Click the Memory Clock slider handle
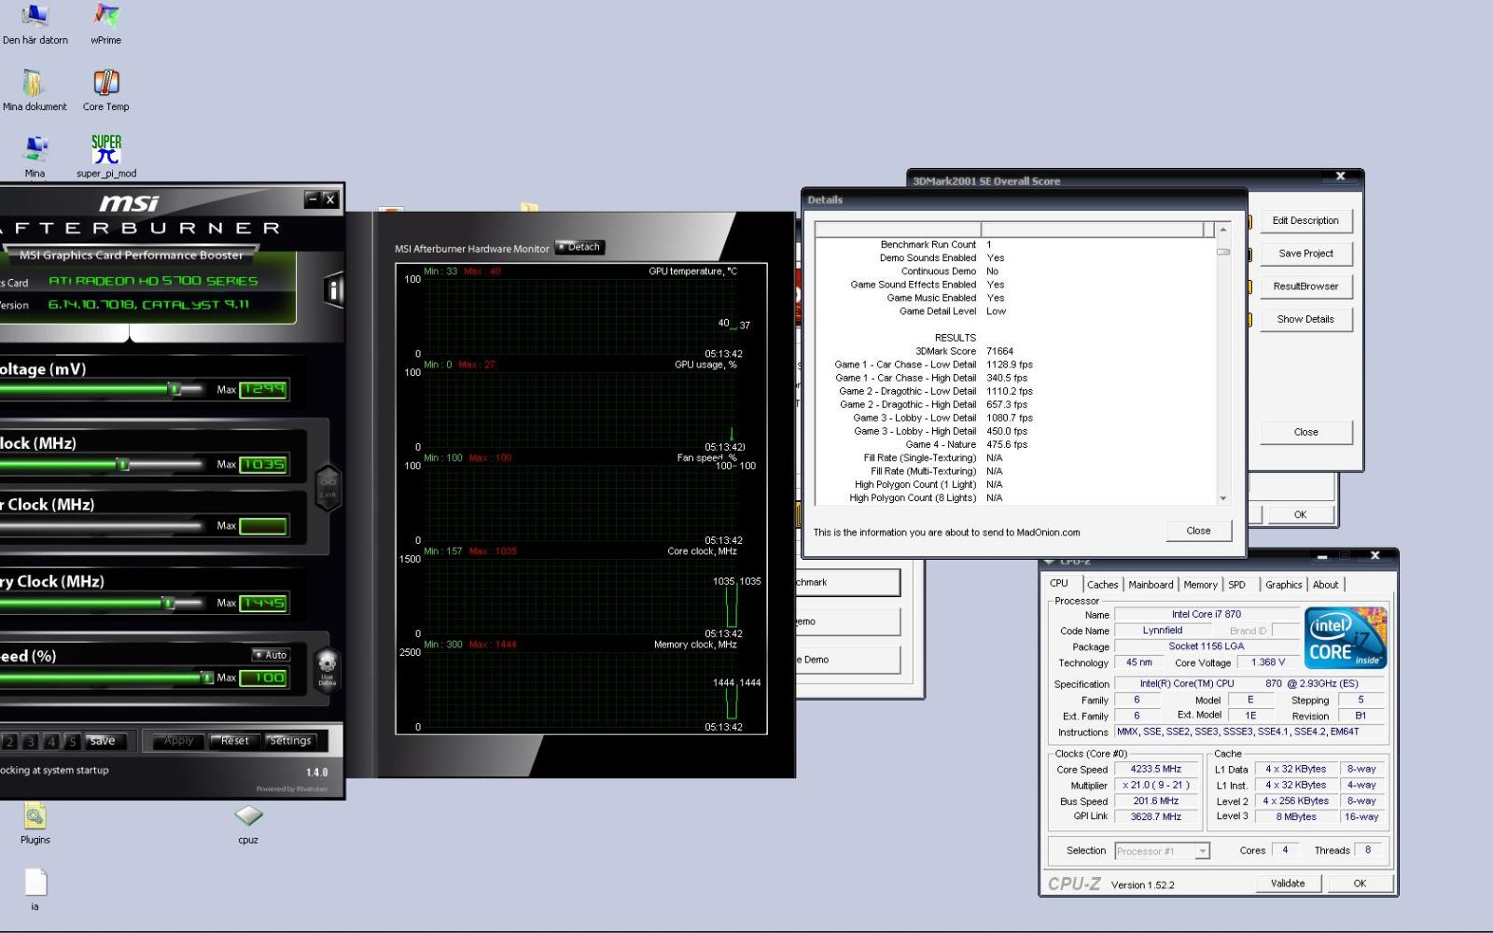The height and width of the screenshot is (933, 1493). coord(169,603)
